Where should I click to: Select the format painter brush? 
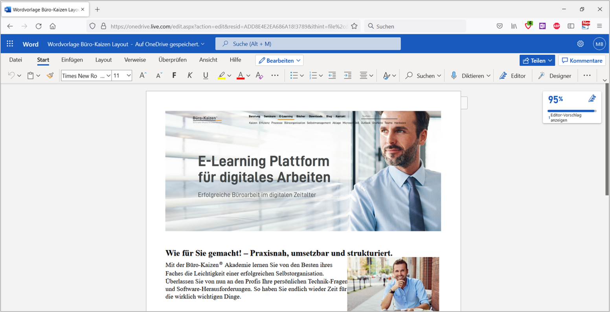50,75
